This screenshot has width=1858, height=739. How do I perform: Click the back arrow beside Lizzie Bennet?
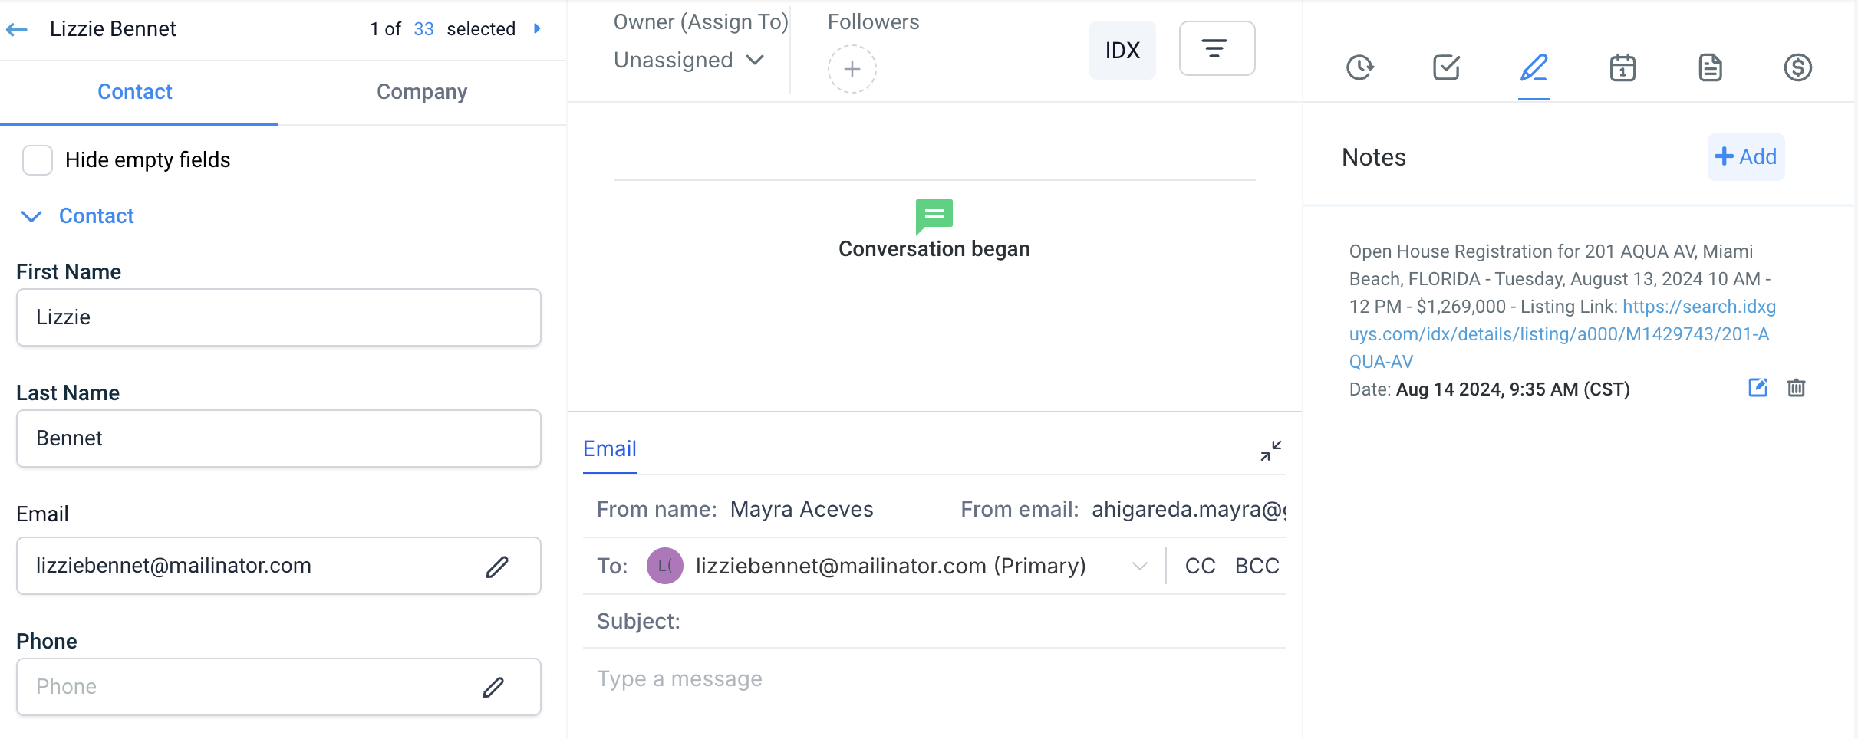17,30
